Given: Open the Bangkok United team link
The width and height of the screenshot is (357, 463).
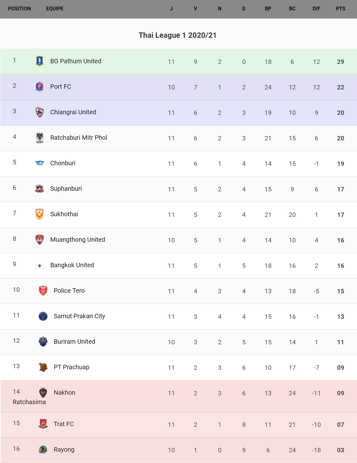Looking at the screenshot, I should [72, 265].
